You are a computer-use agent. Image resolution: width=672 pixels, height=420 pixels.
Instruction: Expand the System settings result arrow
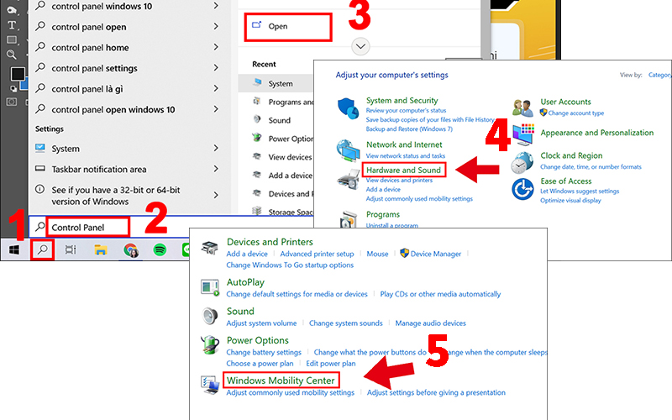pos(216,149)
